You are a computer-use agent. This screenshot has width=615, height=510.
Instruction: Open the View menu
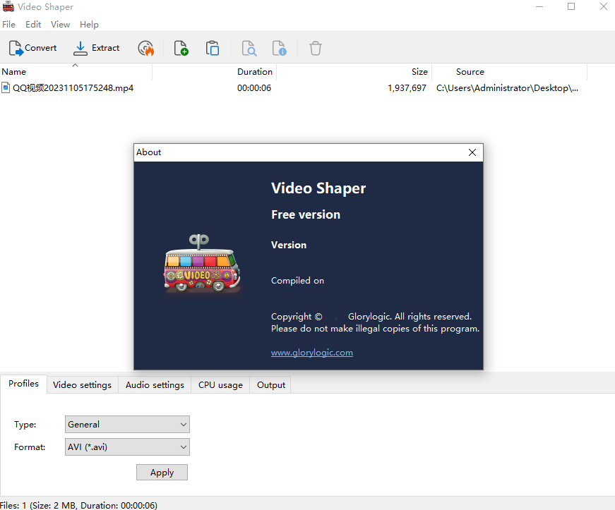[x=60, y=24]
